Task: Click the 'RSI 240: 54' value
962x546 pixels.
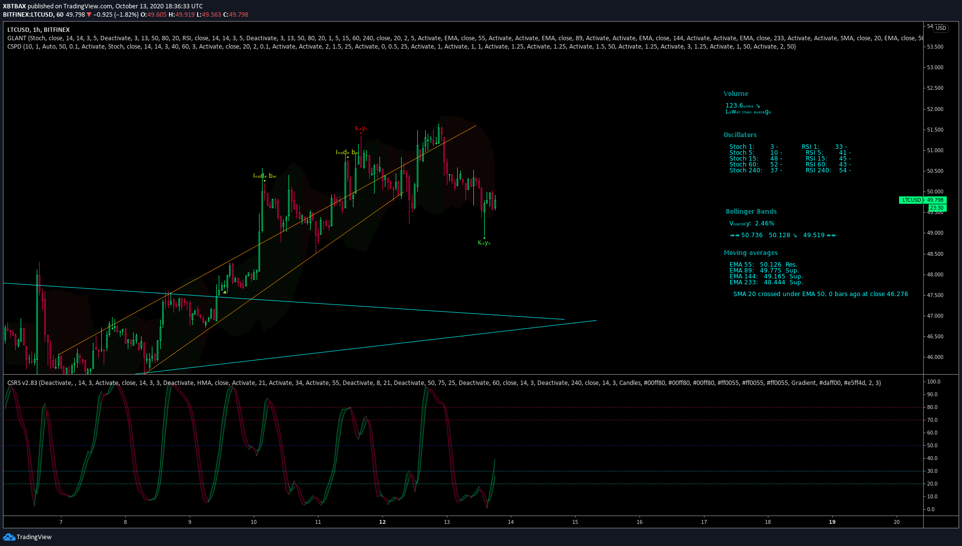Action: coord(828,170)
